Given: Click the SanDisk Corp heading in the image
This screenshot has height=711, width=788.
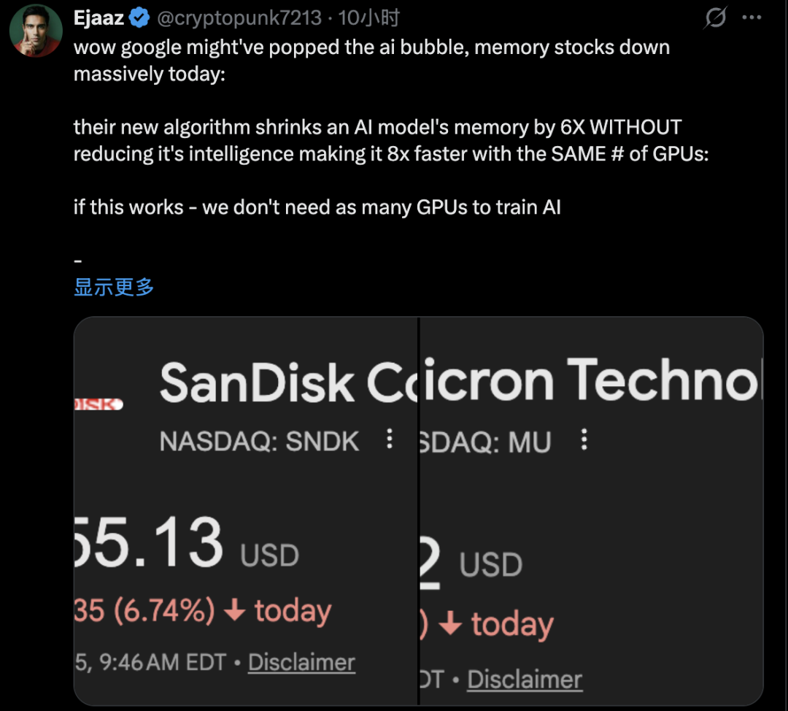Looking at the screenshot, I should pos(286,382).
